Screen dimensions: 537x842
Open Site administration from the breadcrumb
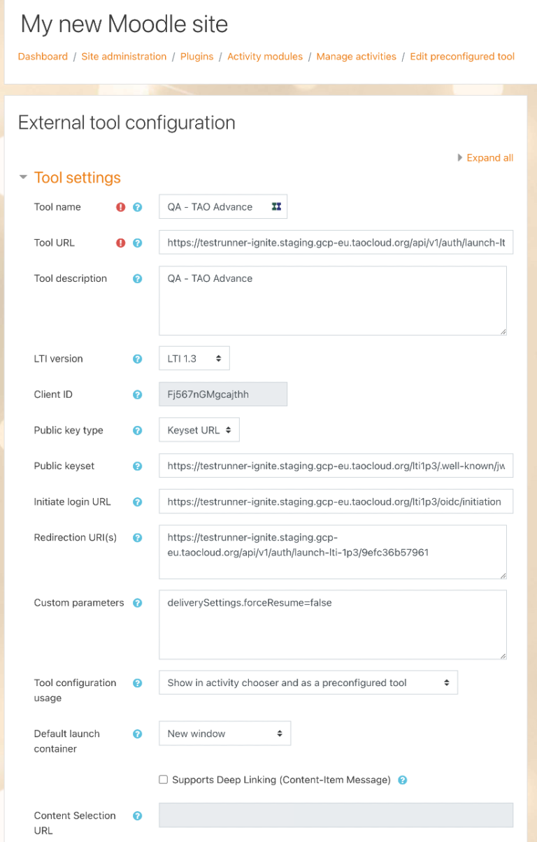(x=124, y=56)
